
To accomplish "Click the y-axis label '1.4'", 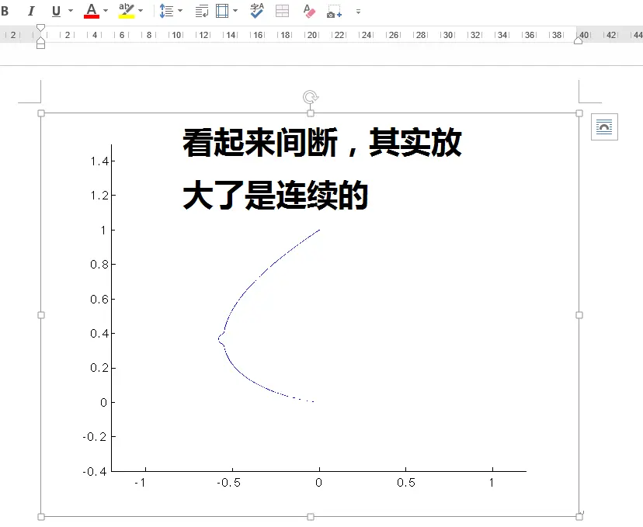I will tap(99, 161).
